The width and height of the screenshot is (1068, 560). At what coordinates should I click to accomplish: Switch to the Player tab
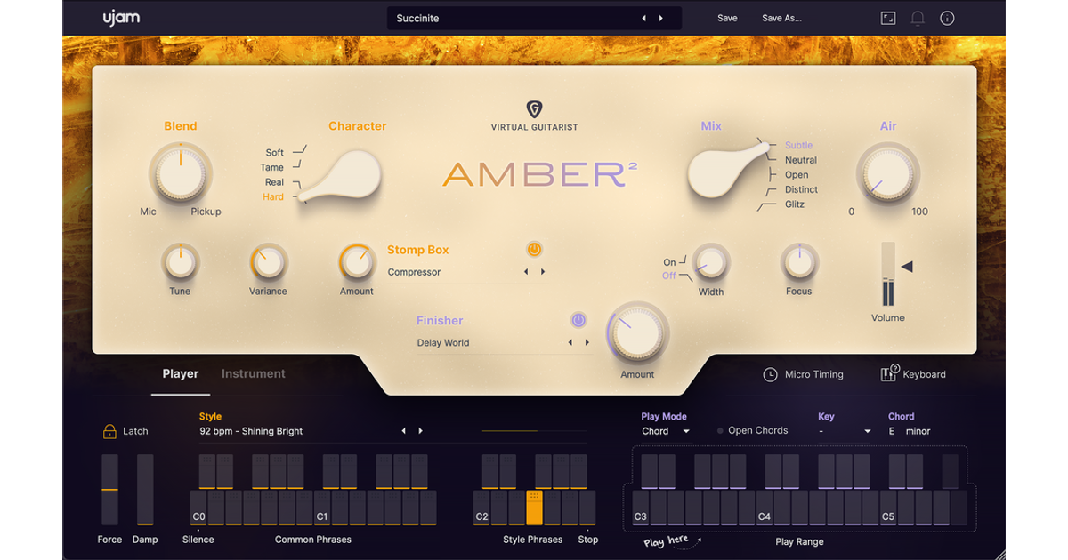tap(181, 374)
